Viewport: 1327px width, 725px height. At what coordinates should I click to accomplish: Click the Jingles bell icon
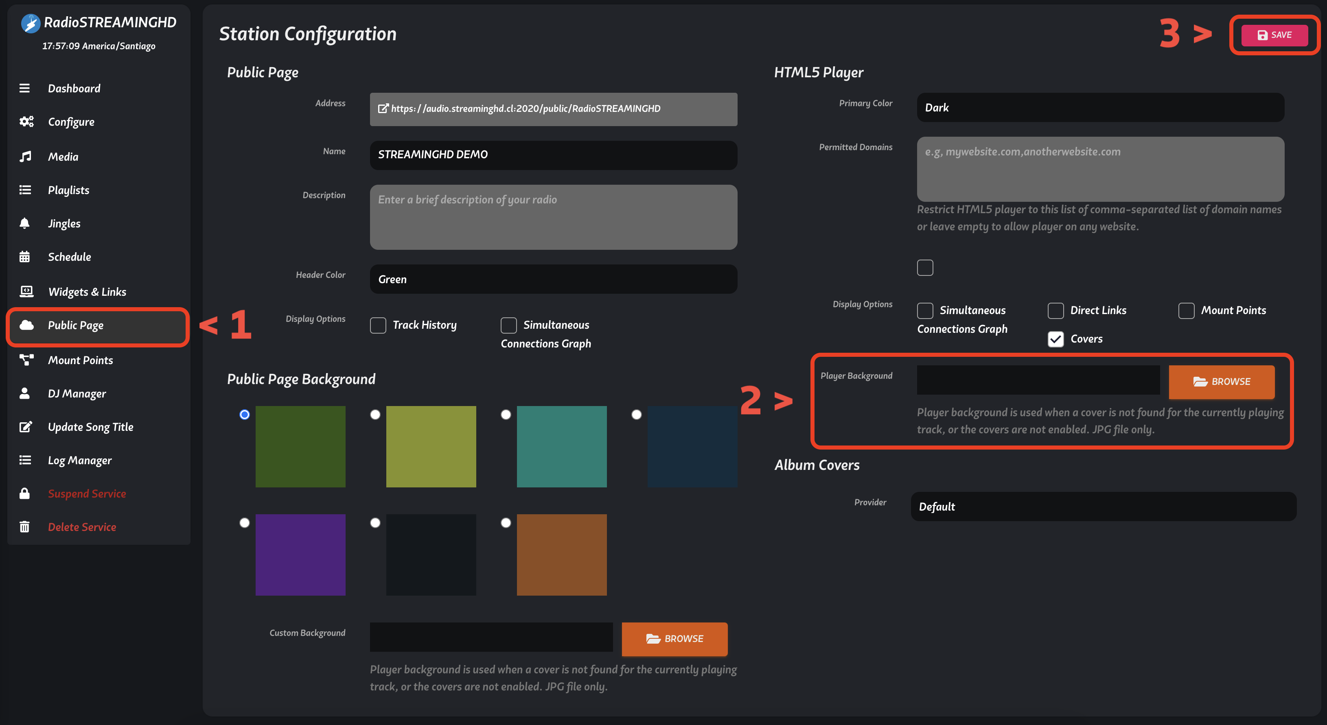tap(24, 223)
